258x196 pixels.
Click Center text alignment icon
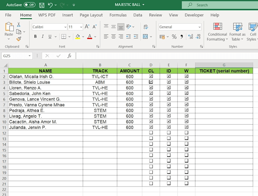coord(113,36)
